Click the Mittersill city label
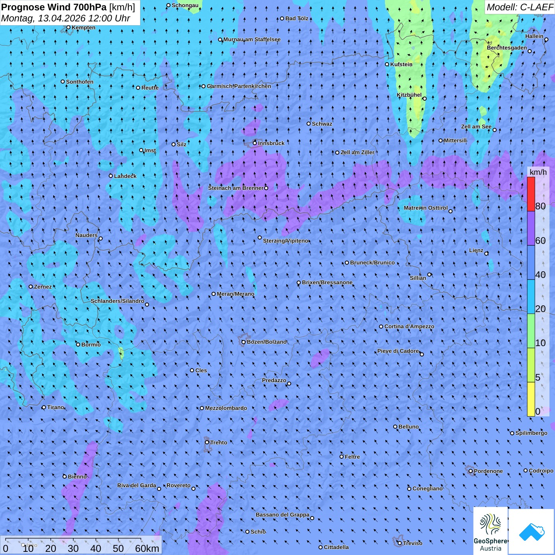Viewport: 555px width, 555px height. pos(455,140)
